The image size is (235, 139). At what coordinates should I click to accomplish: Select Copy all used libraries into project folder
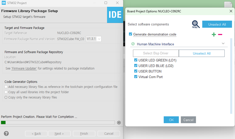(x=6, y=92)
